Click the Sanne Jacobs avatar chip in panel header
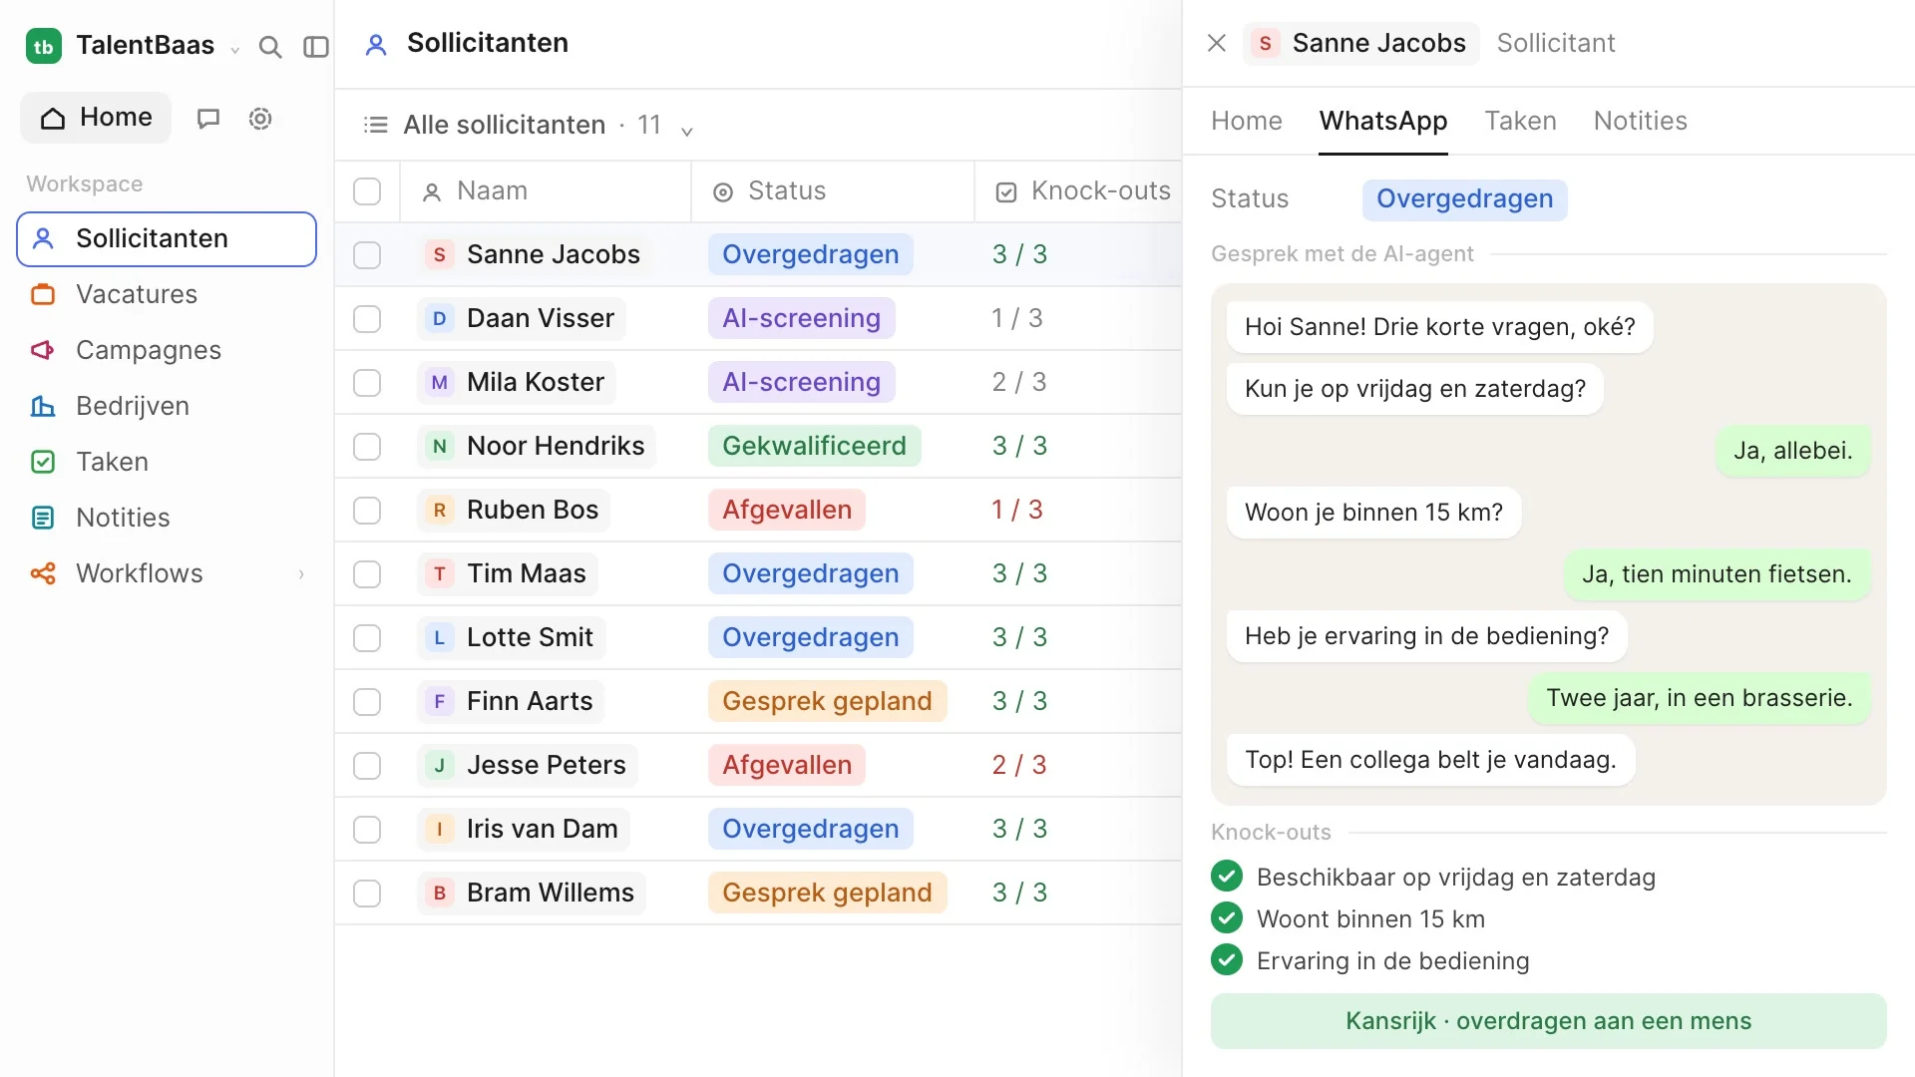1915x1077 pixels. [1360, 43]
